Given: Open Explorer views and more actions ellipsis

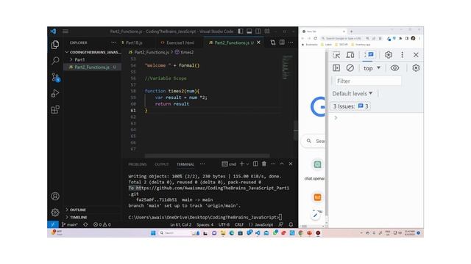Looking at the screenshot, I should tap(113, 43).
